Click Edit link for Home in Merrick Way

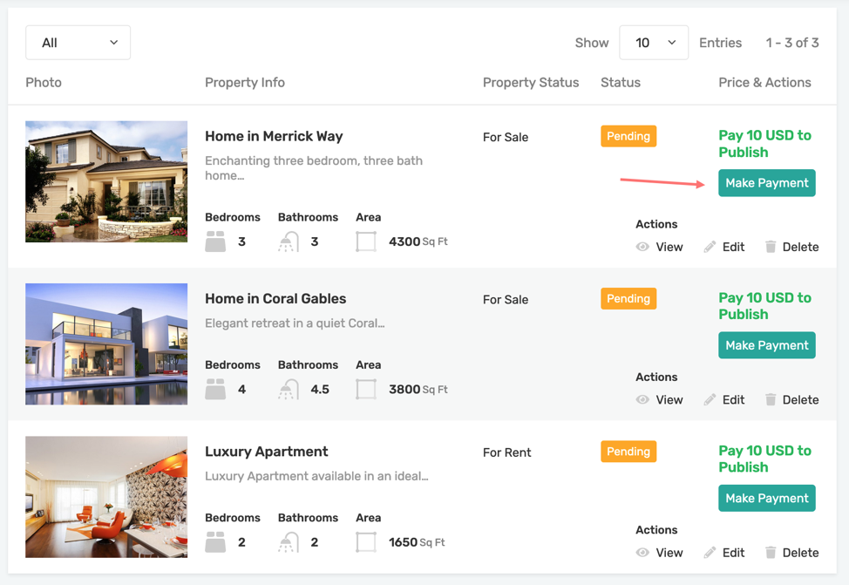(733, 247)
